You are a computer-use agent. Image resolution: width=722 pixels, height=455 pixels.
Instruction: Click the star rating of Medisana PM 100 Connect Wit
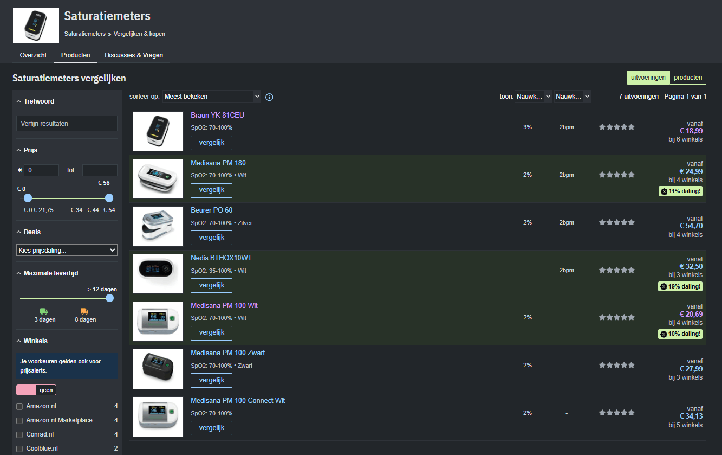(x=616, y=413)
